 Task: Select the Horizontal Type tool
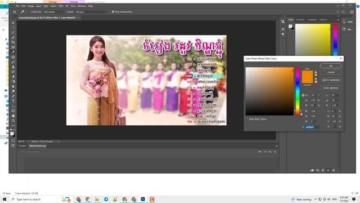click(x=13, y=101)
